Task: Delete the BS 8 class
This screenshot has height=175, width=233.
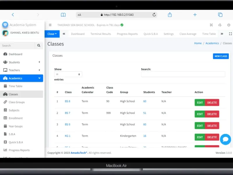Action: click(212, 103)
